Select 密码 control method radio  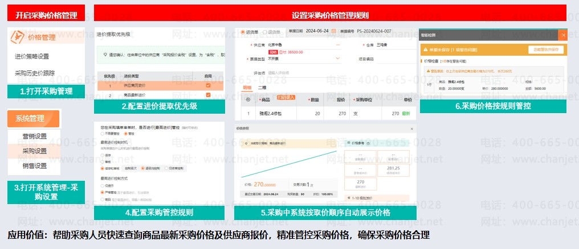click(x=102, y=200)
